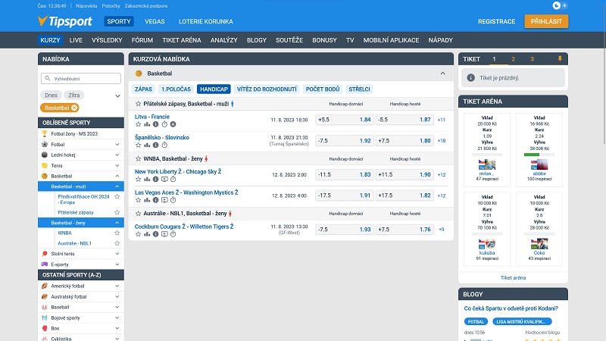Expand E-sporty category
Image resolution: width=606 pixels, height=341 pixels.
tap(117, 264)
